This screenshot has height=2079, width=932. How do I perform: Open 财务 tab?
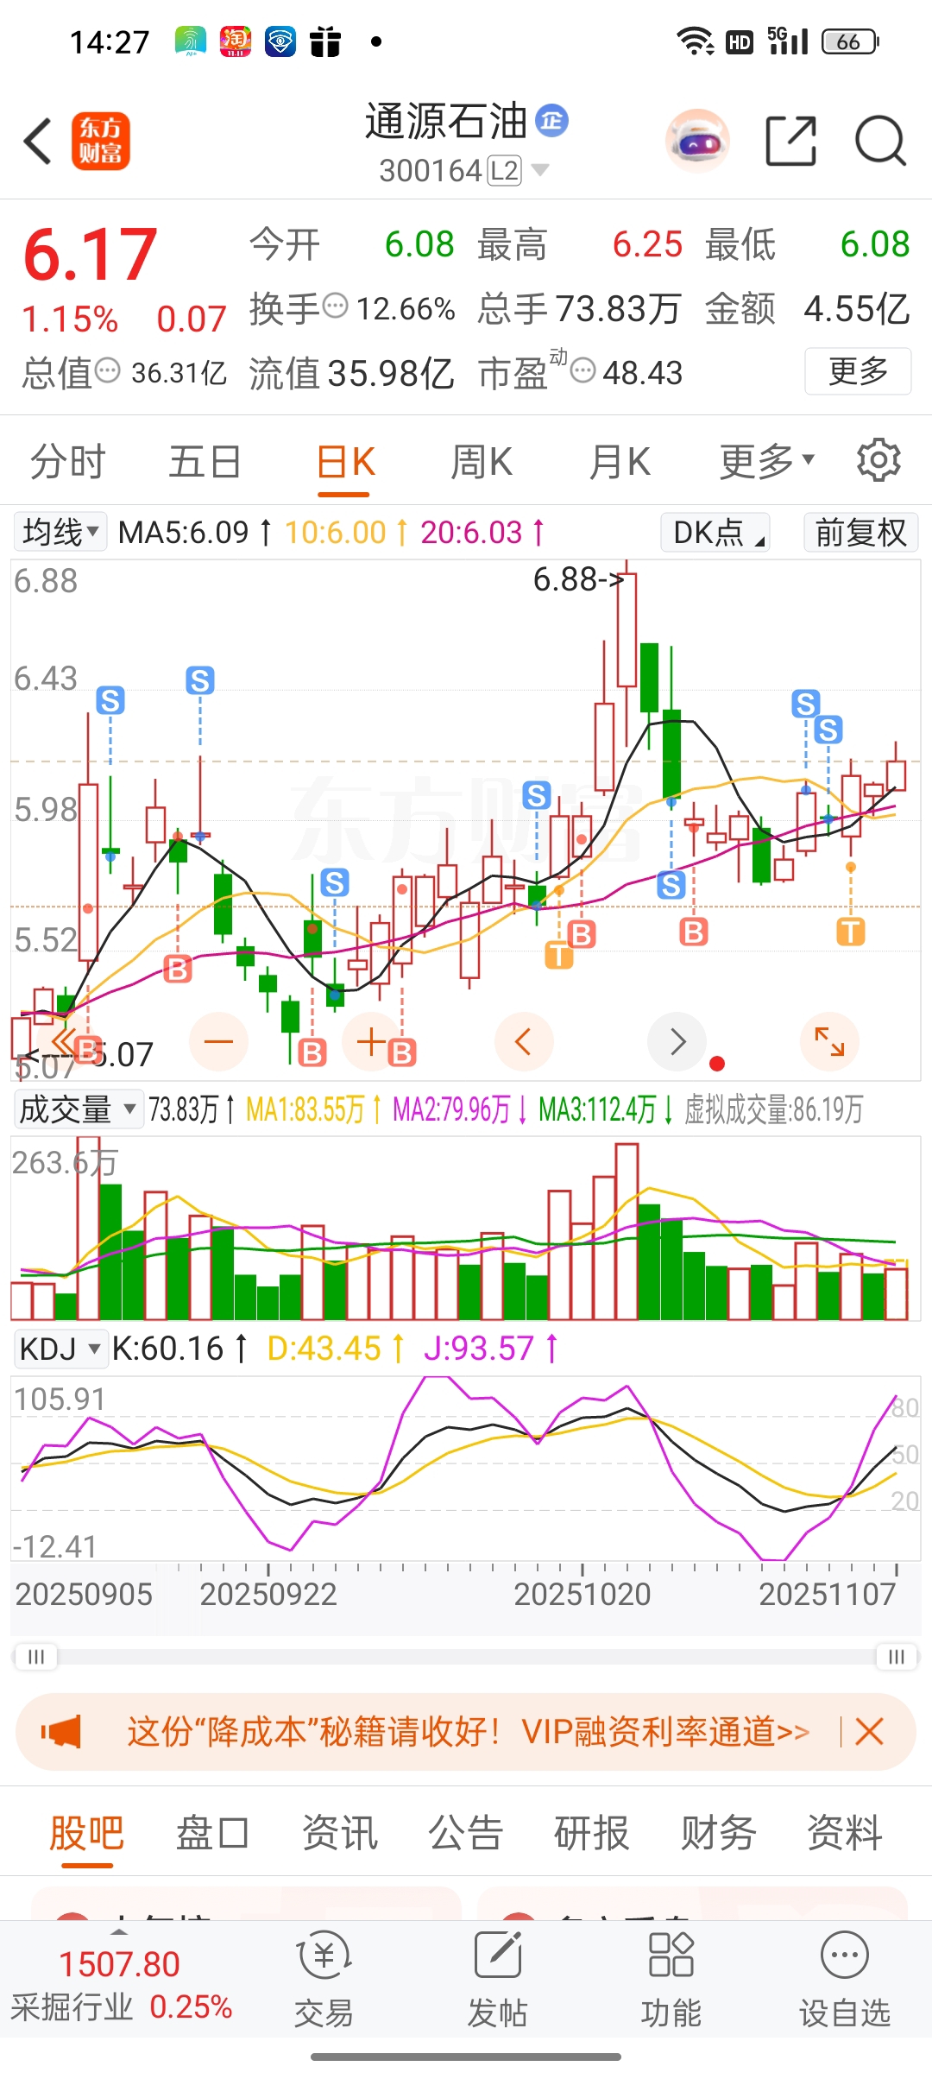pyautogui.click(x=718, y=1833)
